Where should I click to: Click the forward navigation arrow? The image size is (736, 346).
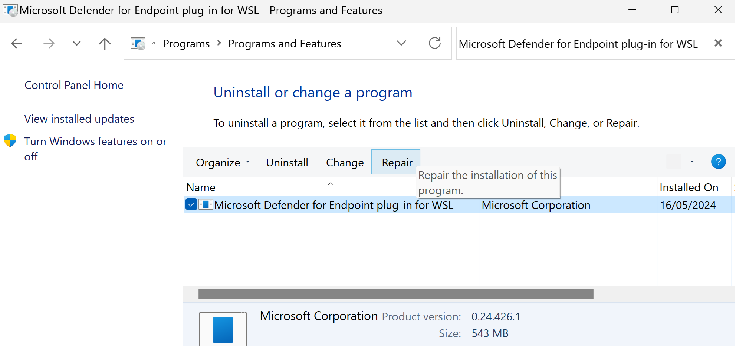click(49, 44)
